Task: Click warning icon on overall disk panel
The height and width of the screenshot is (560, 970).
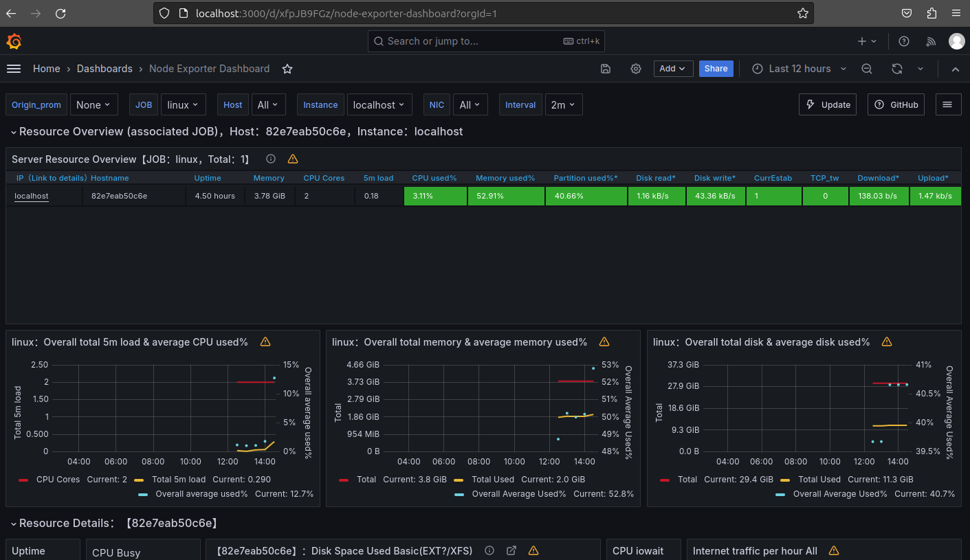Action: (x=887, y=341)
